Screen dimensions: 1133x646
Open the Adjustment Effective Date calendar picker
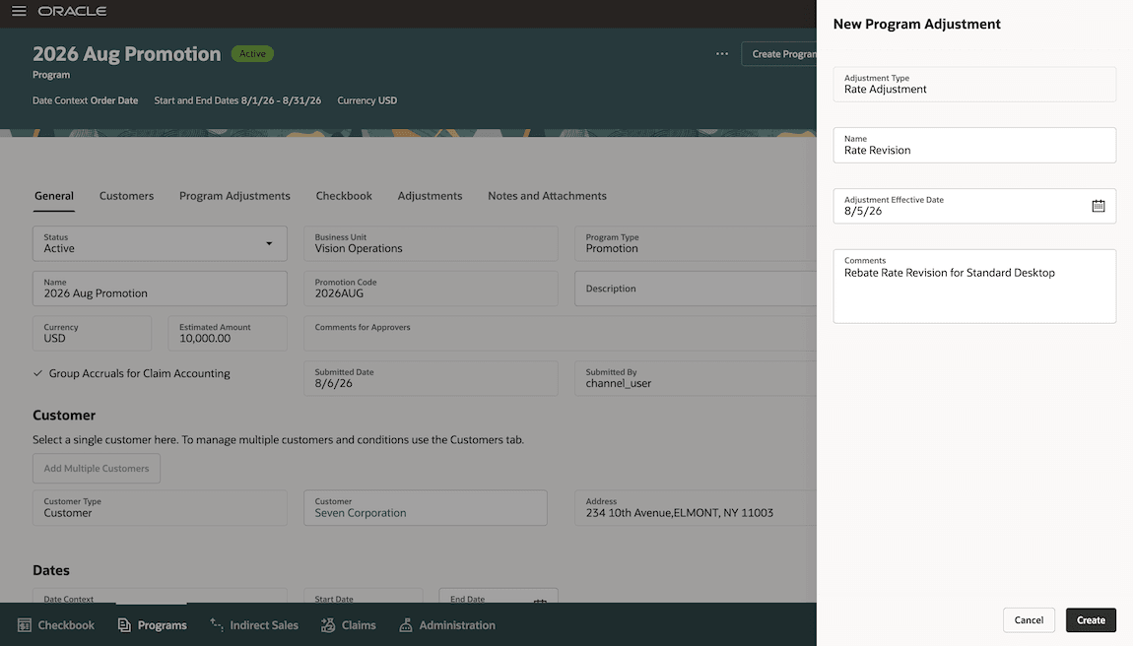(1098, 206)
